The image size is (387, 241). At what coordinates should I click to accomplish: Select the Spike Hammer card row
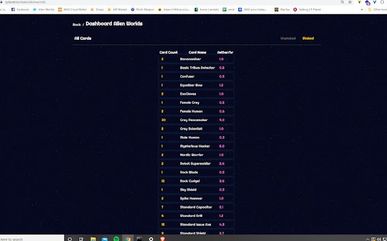196,198
